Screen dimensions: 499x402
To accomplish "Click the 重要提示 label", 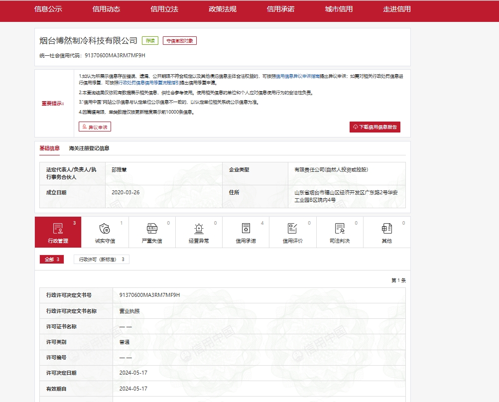I will point(53,104).
